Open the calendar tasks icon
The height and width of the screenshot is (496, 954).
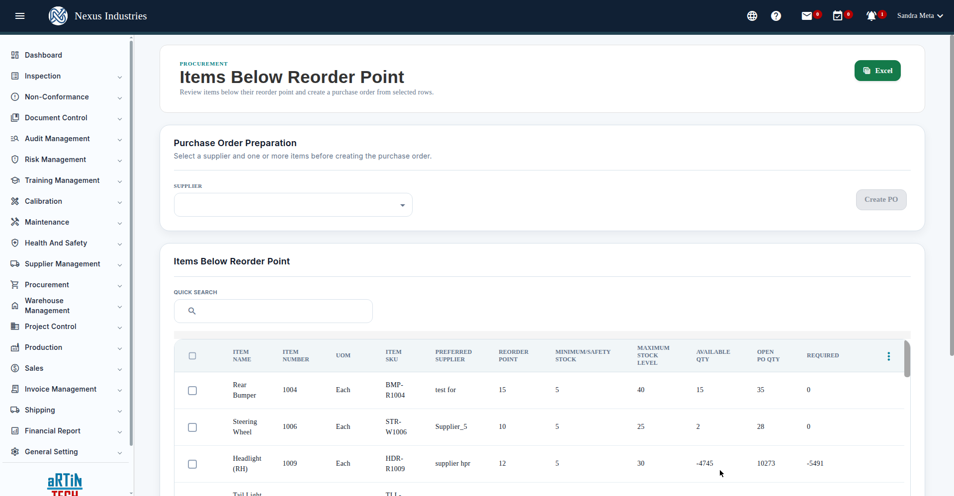(838, 16)
